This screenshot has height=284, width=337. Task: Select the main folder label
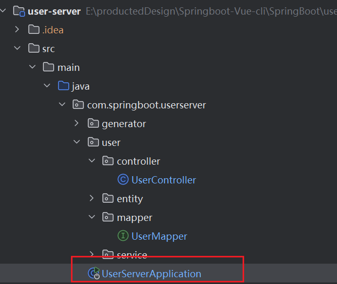pos(68,67)
